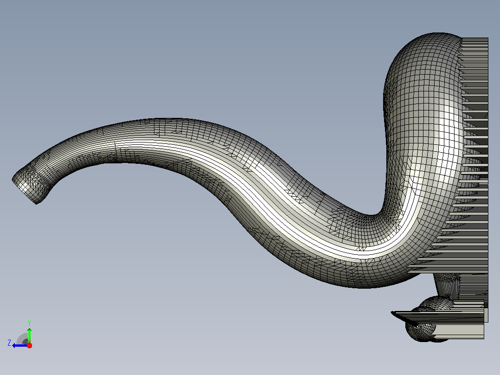Click the green Y axis label
This screenshot has height=375, width=500.
pos(29,323)
